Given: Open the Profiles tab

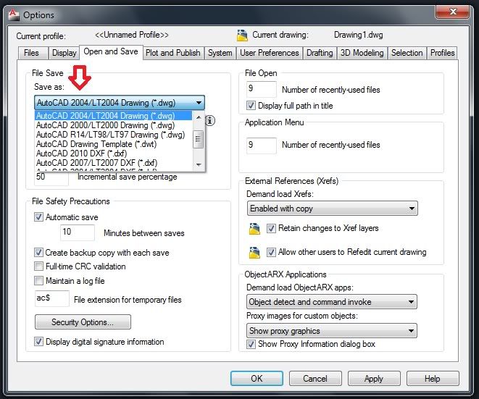Looking at the screenshot, I should pyautogui.click(x=442, y=53).
